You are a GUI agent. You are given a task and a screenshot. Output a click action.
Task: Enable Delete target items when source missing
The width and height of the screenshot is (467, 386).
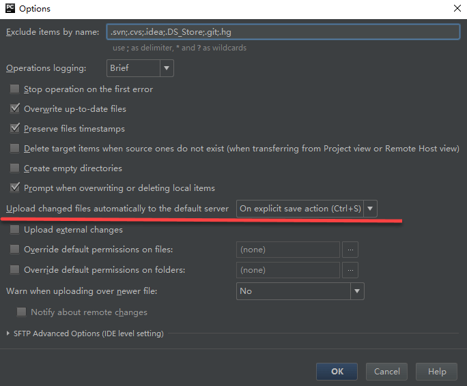point(14,148)
